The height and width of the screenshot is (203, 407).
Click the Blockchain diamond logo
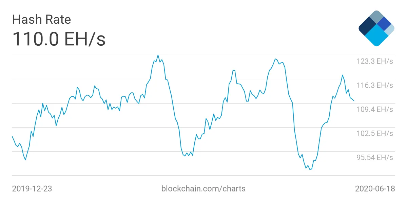point(376,28)
